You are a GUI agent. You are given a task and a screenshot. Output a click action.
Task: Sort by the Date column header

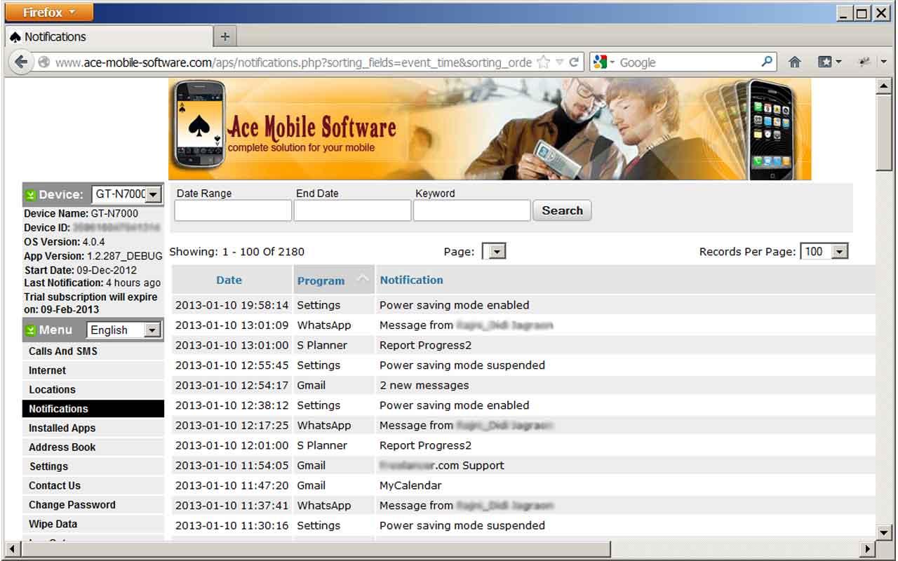229,280
